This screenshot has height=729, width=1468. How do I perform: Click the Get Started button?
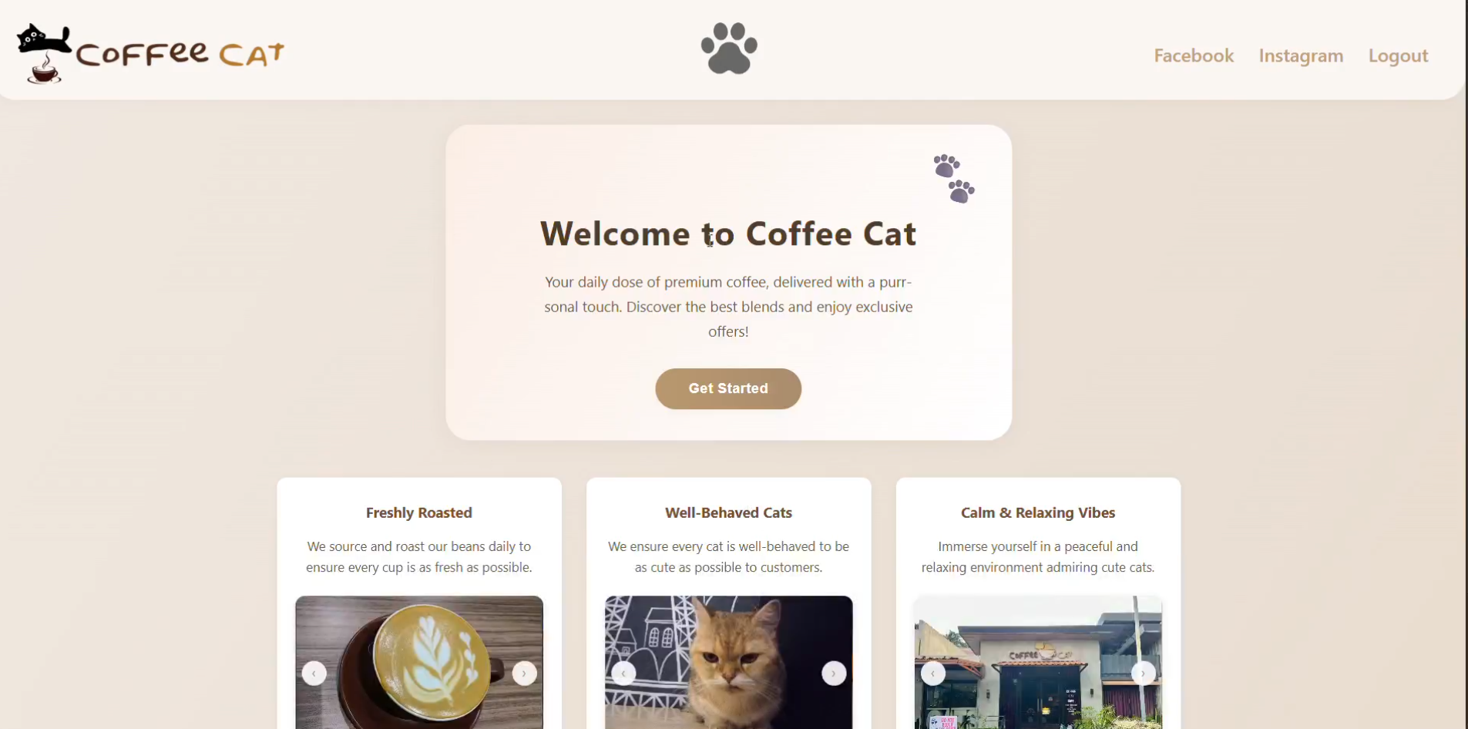click(728, 388)
